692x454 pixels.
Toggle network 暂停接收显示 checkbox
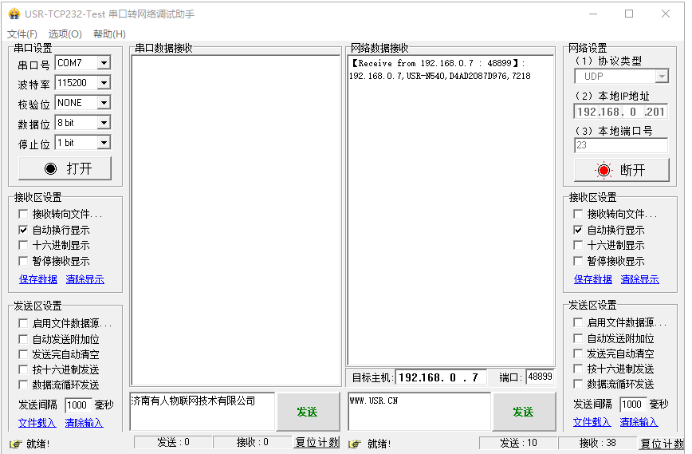point(578,261)
